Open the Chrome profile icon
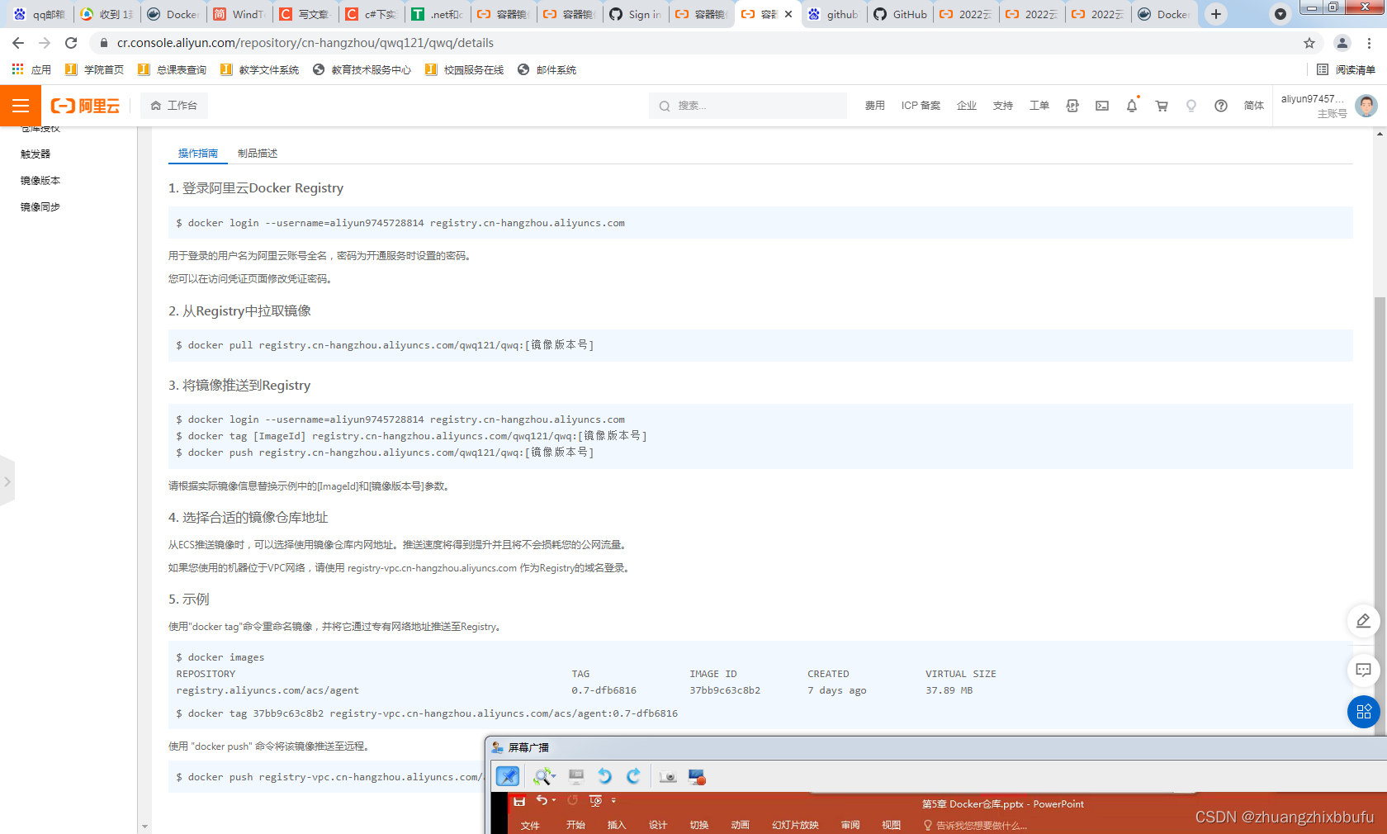The height and width of the screenshot is (834, 1387). (1342, 43)
